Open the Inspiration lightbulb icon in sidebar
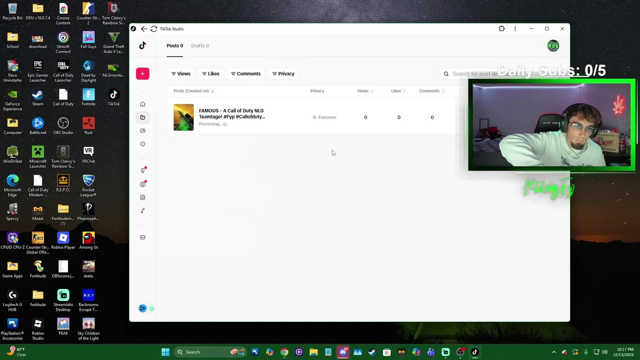 142,170
